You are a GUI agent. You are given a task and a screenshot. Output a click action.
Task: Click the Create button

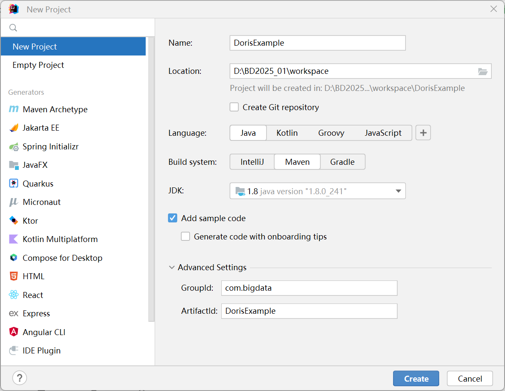tap(416, 379)
